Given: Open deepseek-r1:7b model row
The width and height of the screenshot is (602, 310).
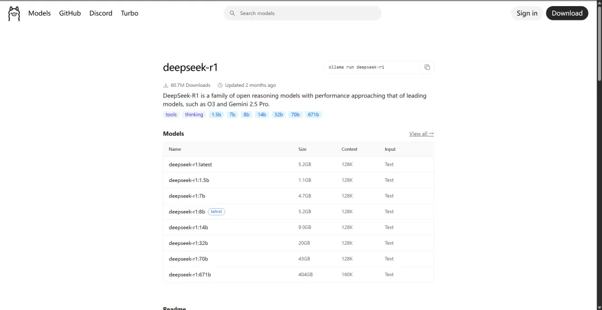Looking at the screenshot, I should [x=298, y=196].
